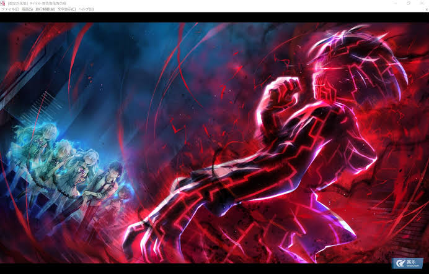
Task: Click the blue watermark logo in bottom-right corner
Action: (x=407, y=263)
